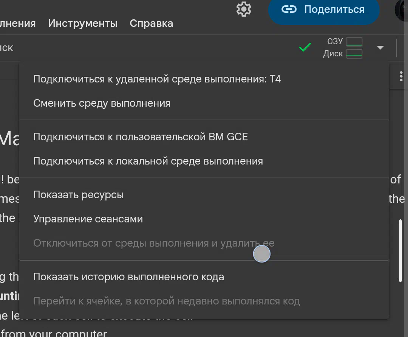The image size is (408, 337).
Task: Click Перейти к ячейке с недавним кодом
Action: [167, 301]
